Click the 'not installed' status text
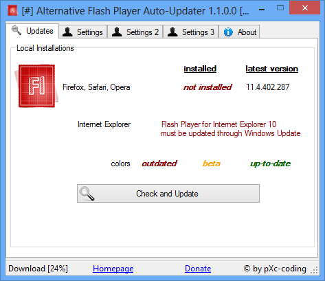The height and width of the screenshot is (281, 325). pyautogui.click(x=208, y=87)
